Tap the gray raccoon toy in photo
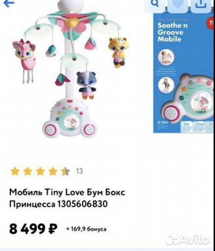 click(x=86, y=85)
